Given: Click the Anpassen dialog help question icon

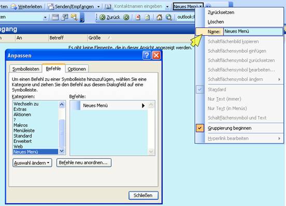Looking at the screenshot, I should pyautogui.click(x=147, y=55).
